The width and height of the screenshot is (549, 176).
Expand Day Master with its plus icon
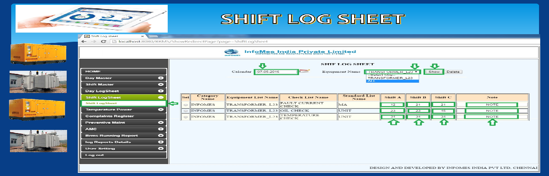coord(161,78)
